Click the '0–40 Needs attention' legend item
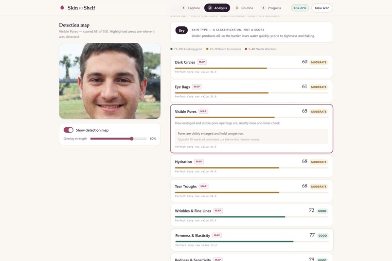 tap(261, 49)
